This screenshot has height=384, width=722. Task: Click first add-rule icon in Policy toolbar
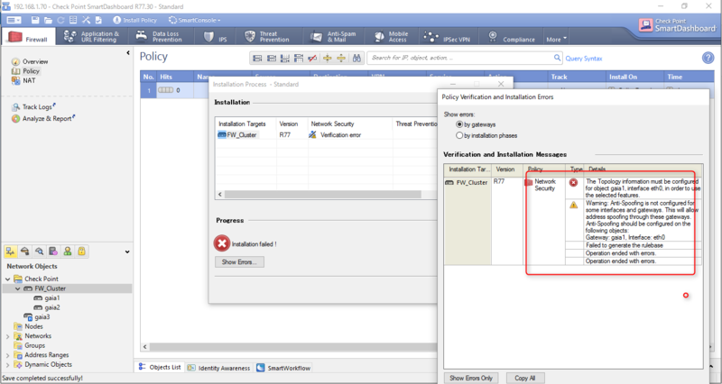(257, 58)
